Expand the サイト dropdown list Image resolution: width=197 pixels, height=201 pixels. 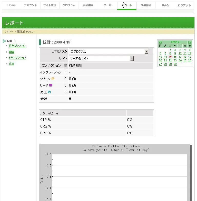point(132,59)
